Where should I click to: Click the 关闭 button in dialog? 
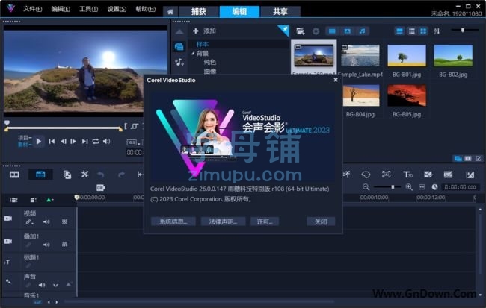[321, 221]
